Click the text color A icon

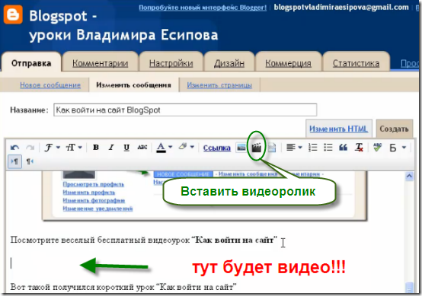[x=161, y=148]
